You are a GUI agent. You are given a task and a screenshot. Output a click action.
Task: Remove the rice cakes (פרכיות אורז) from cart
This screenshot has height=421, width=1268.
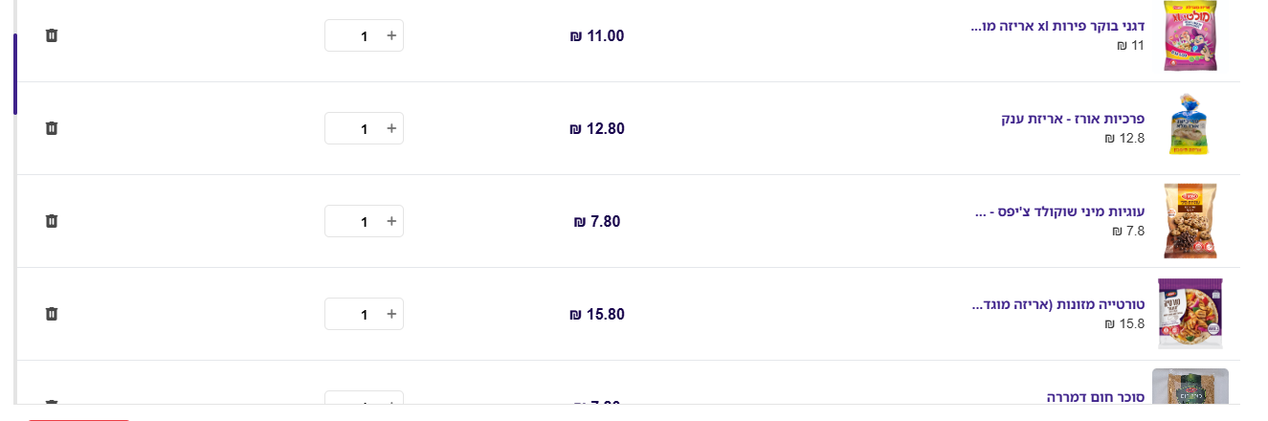[x=52, y=128]
